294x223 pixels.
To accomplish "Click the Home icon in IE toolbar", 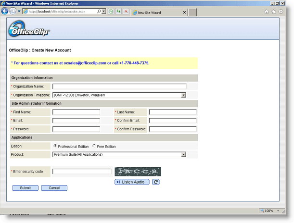I will pyautogui.click(x=267, y=12).
